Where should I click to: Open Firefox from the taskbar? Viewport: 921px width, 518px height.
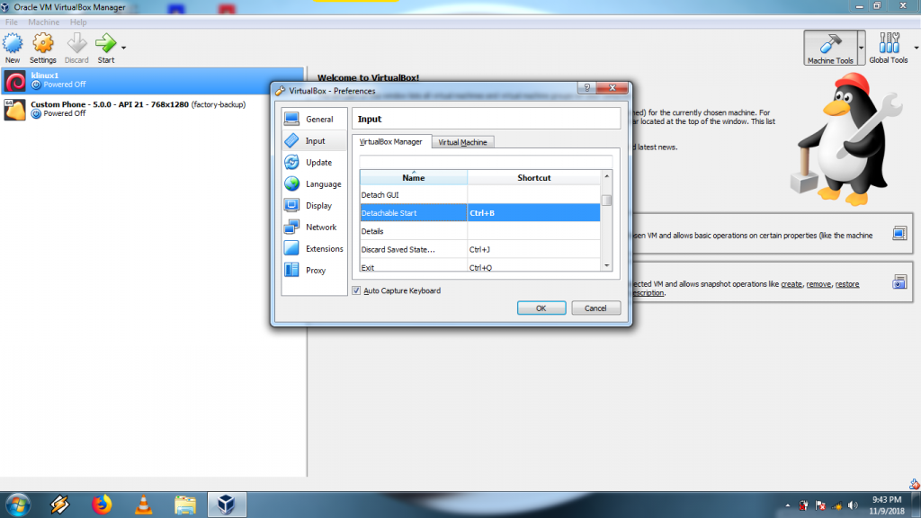point(102,505)
